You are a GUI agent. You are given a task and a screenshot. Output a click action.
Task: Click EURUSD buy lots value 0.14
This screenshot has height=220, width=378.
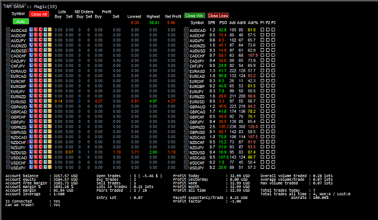(x=58, y=101)
